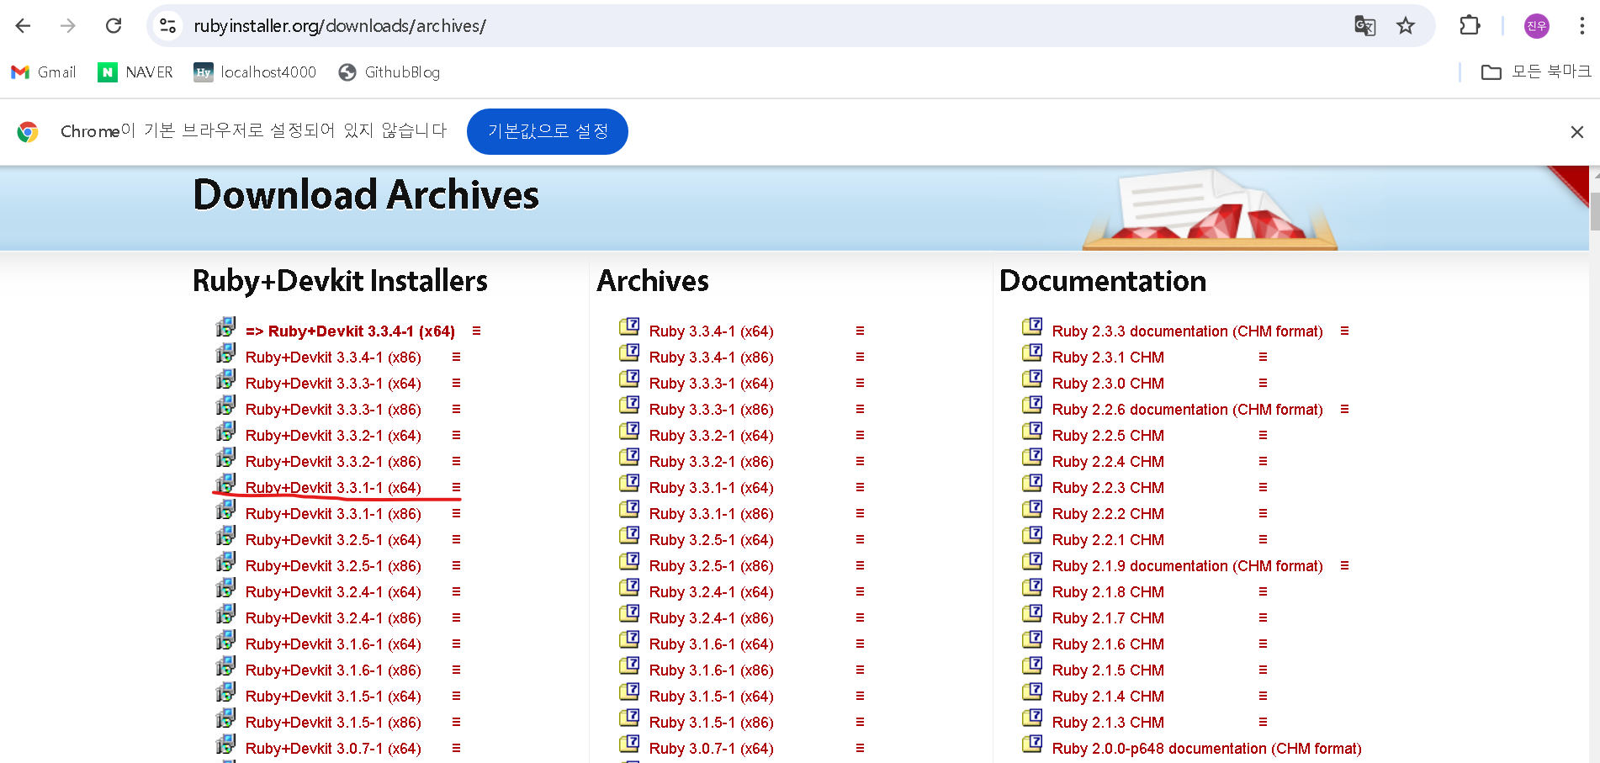Expand info icon next to Ruby 2.3.1 CHM
This screenshot has height=763, width=1600.
1263,357
